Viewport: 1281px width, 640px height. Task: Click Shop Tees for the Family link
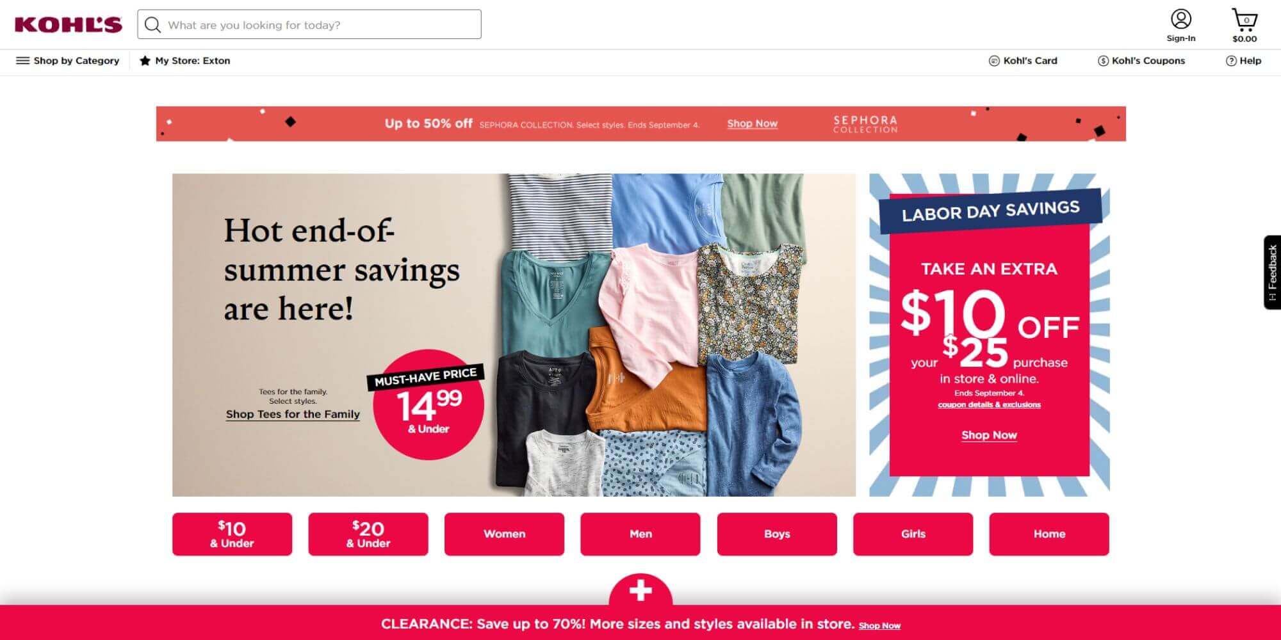[x=293, y=414]
